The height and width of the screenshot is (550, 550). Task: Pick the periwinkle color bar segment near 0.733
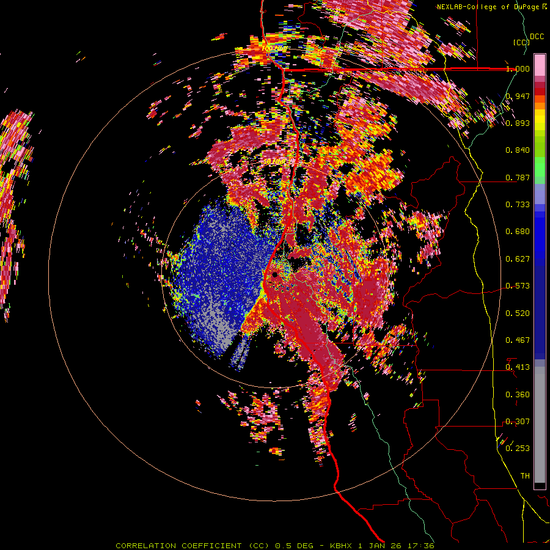(540, 195)
